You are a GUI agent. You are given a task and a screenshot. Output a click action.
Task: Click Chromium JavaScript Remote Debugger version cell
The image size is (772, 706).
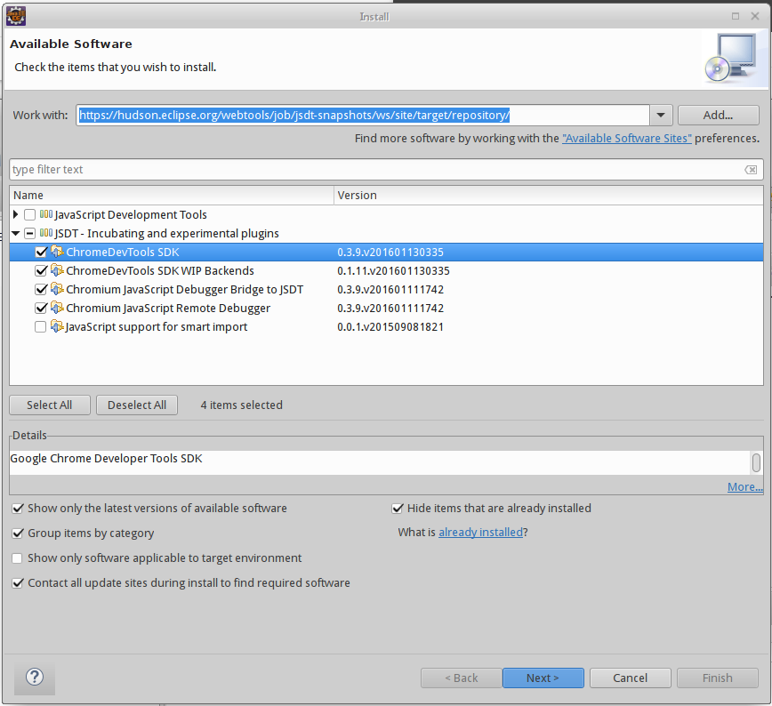coord(390,309)
